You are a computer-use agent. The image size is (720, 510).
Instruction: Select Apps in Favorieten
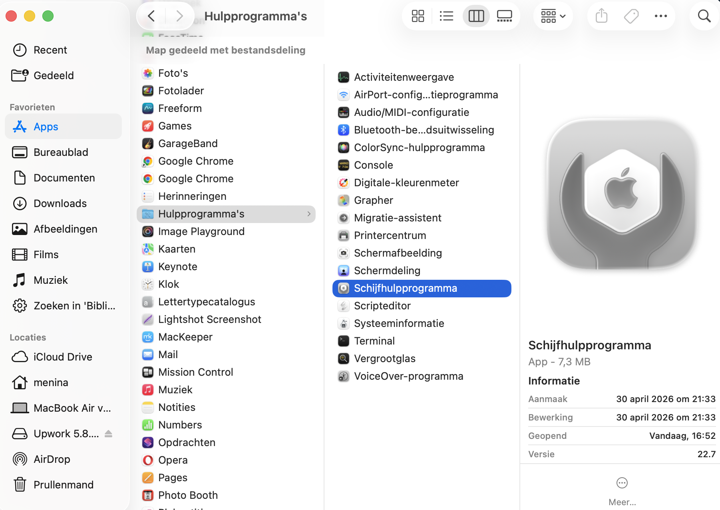[63, 127]
